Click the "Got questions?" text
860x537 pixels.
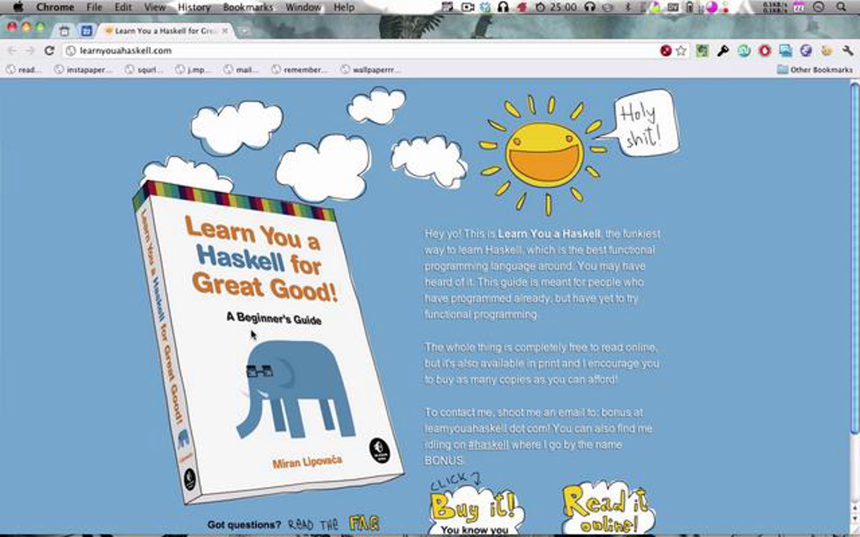tap(244, 524)
